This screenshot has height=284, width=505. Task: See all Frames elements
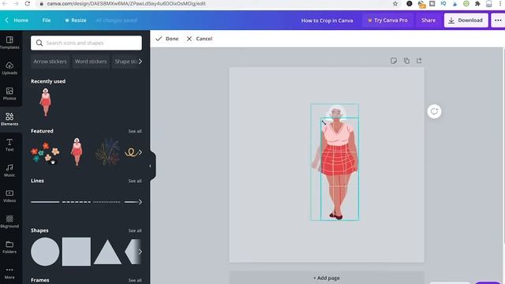tap(135, 280)
